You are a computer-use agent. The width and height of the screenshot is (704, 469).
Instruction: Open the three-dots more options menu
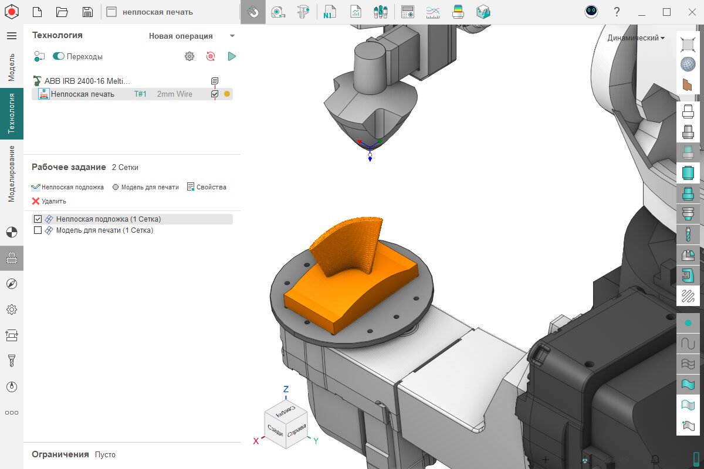tap(11, 413)
